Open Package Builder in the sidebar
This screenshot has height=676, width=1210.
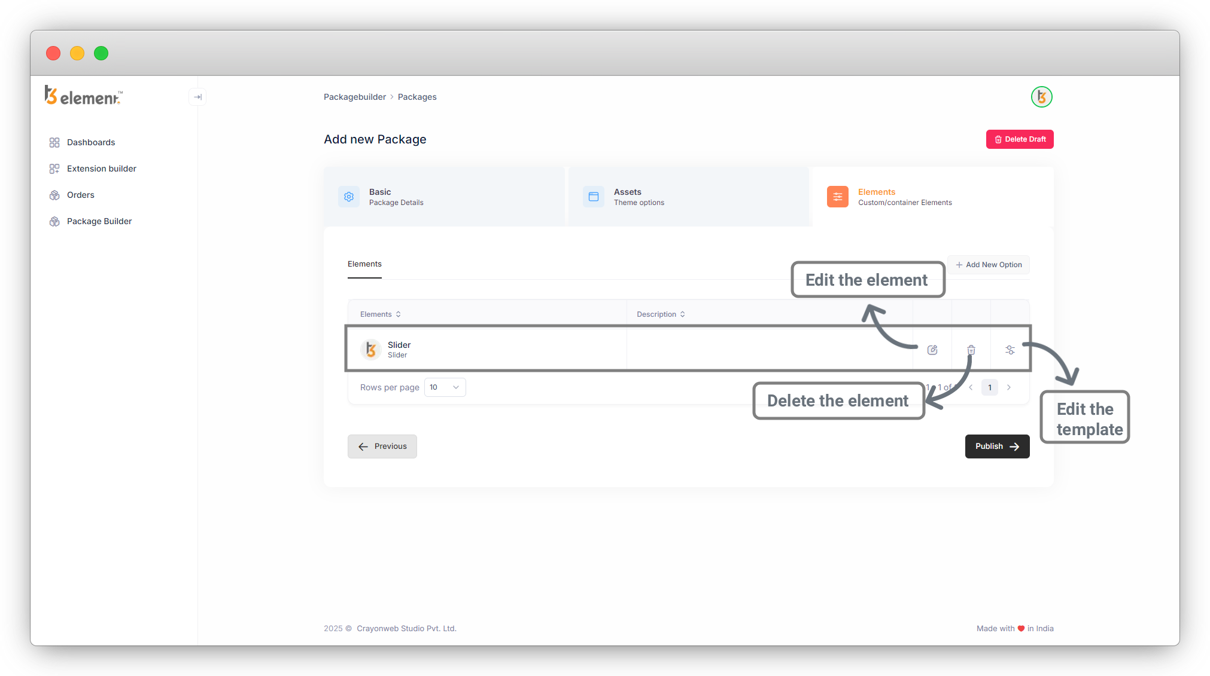coord(99,221)
